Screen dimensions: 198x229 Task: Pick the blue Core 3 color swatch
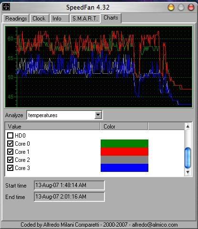tap(125, 168)
